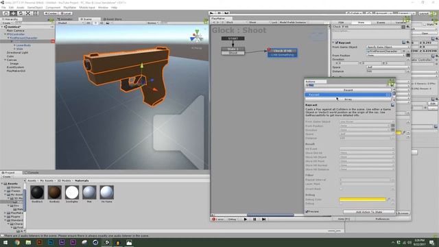Select the brown material thumbnail

click(x=54, y=192)
